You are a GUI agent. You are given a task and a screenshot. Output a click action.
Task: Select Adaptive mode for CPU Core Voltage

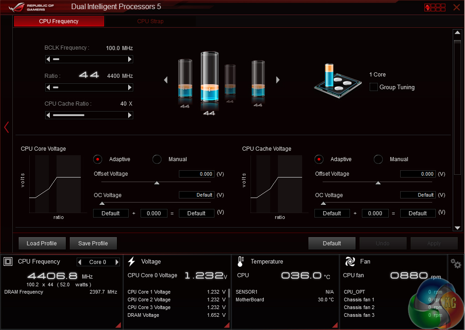(x=98, y=159)
